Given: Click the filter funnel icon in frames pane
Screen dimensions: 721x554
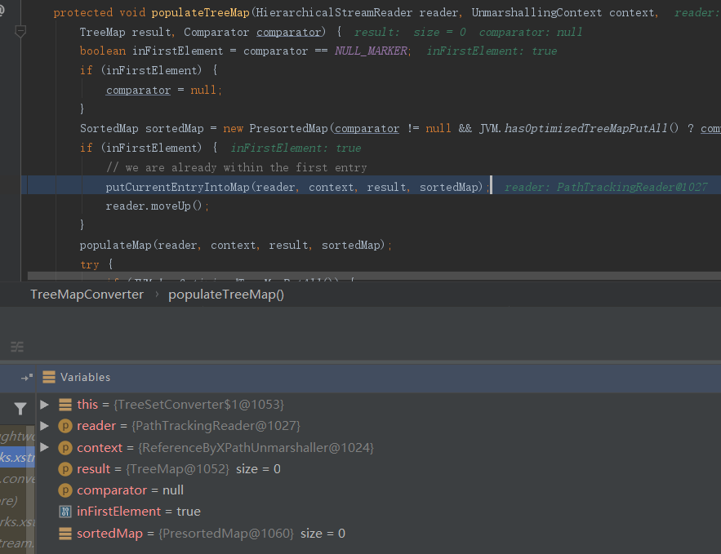Looking at the screenshot, I should pyautogui.click(x=20, y=409).
